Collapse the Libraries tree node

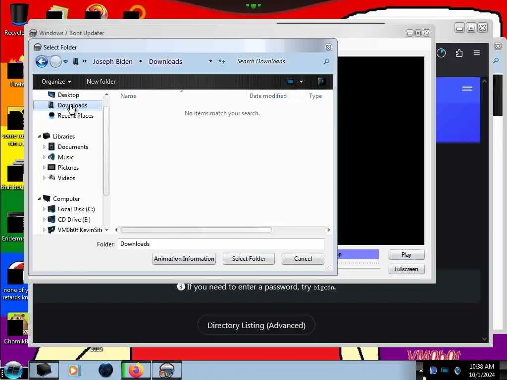pos(39,137)
